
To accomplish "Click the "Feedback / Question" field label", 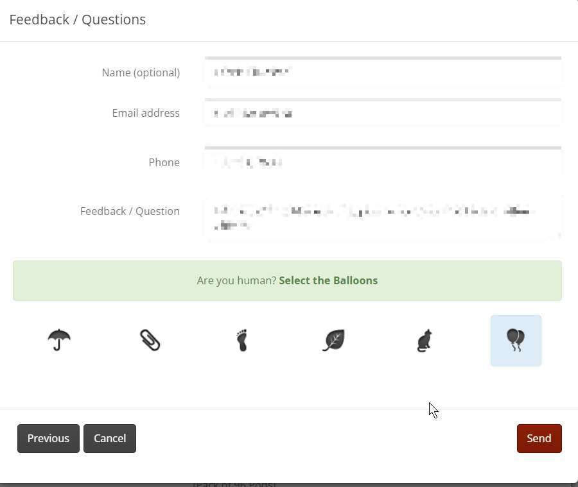I will click(x=130, y=211).
